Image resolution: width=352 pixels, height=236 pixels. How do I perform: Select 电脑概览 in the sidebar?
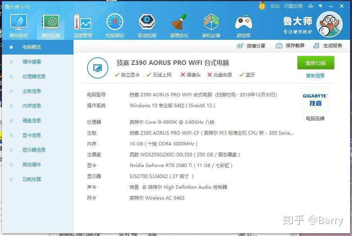pyautogui.click(x=38, y=47)
